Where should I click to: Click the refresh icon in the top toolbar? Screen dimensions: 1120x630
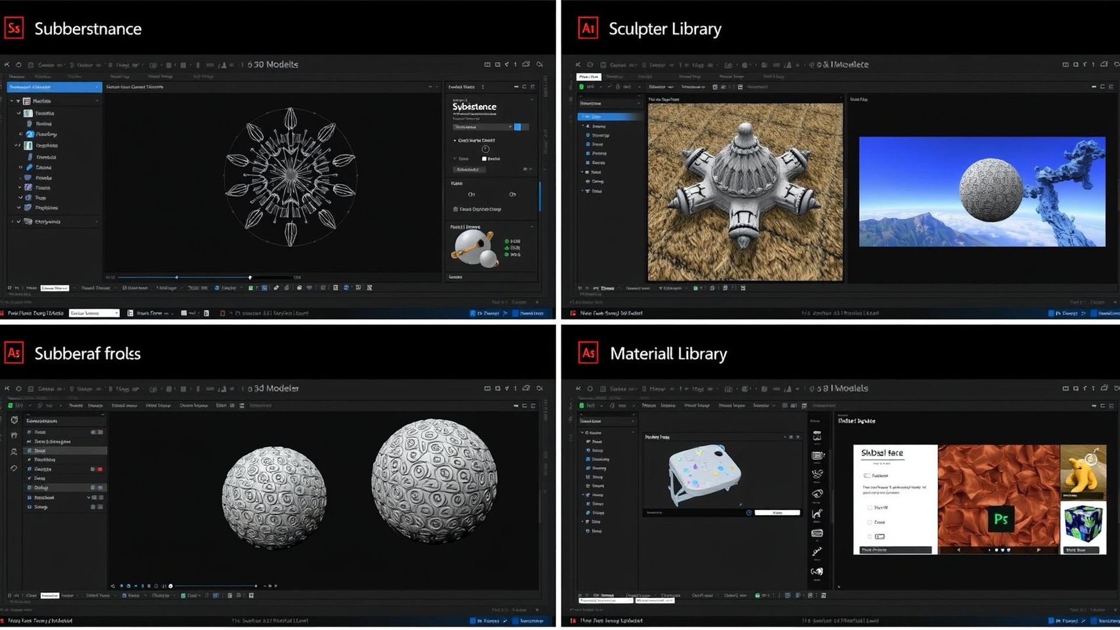pyautogui.click(x=18, y=65)
